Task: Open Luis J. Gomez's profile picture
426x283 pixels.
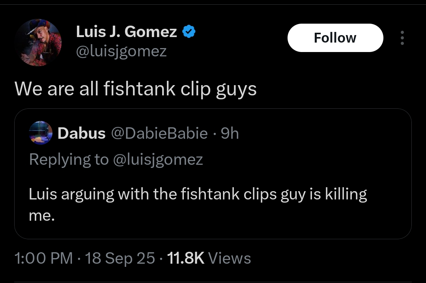Action: pos(38,43)
